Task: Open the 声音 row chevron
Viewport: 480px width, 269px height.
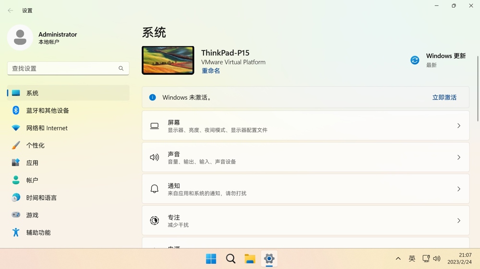Action: (x=458, y=157)
